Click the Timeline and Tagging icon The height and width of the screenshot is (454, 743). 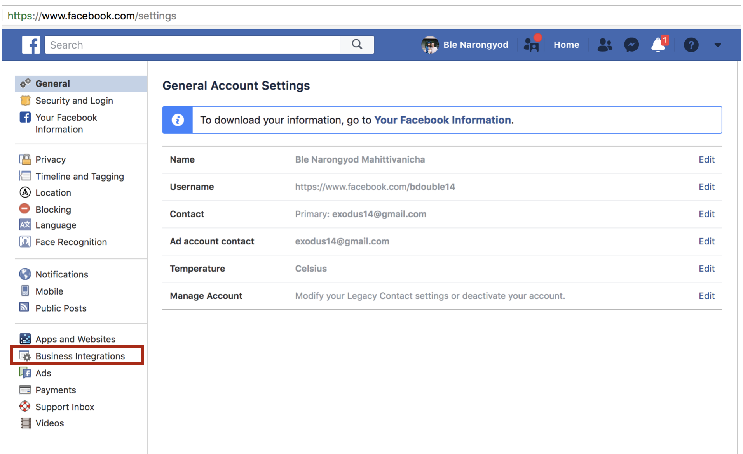(x=25, y=176)
